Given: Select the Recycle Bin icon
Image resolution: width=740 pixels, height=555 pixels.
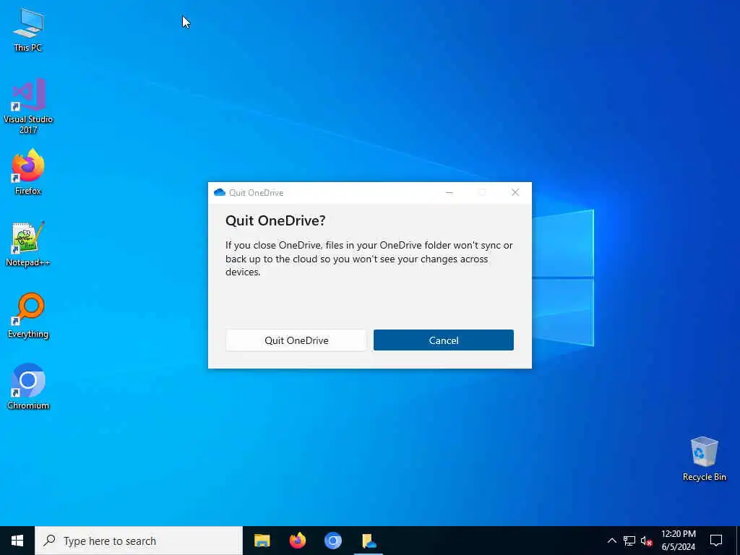Looking at the screenshot, I should pos(704,459).
